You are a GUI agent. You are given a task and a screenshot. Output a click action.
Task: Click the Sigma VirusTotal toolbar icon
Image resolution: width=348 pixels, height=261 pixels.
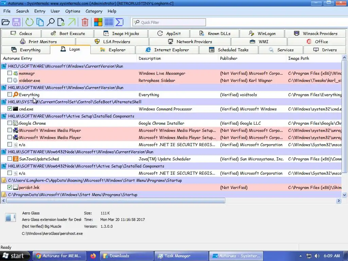click(119, 22)
